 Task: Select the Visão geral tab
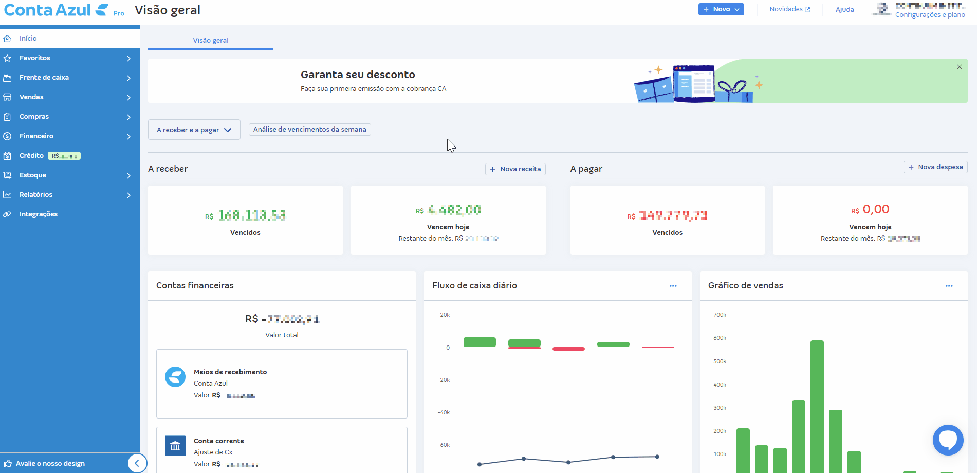coord(211,41)
